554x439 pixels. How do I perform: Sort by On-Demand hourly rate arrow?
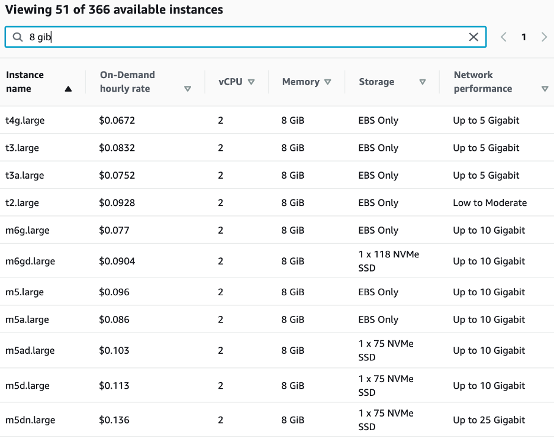[x=188, y=89]
